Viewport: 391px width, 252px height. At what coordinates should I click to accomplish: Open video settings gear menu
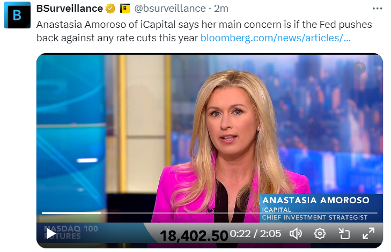pyautogui.click(x=320, y=234)
